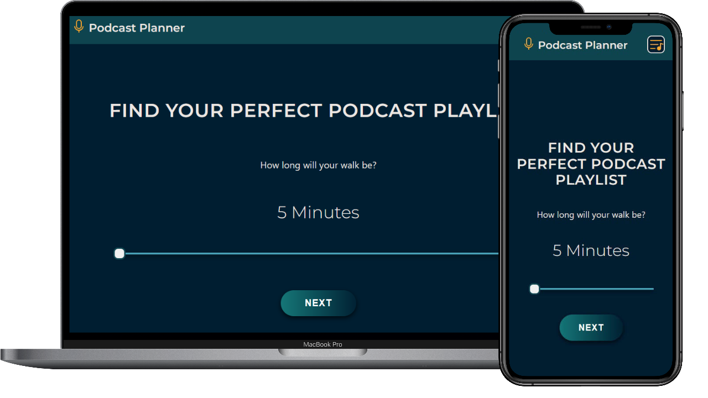This screenshot has width=708, height=398.
Task: Click the walk duration slider handle on the laptop
Action: pyautogui.click(x=119, y=254)
